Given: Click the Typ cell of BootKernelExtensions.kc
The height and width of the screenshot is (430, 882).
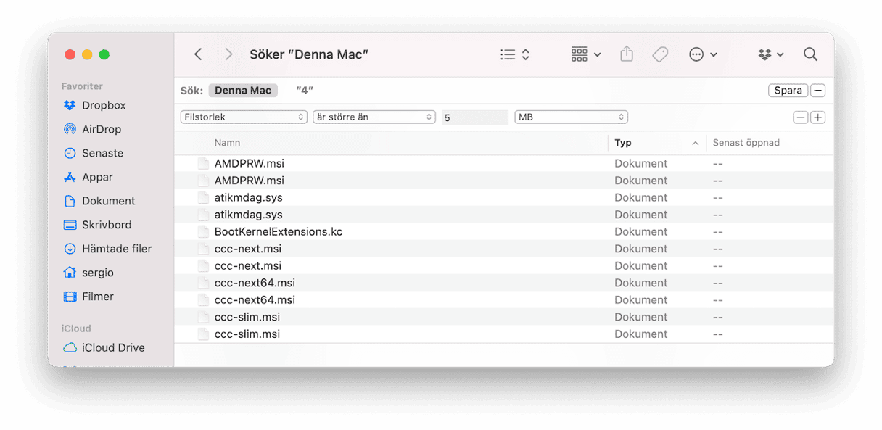Looking at the screenshot, I should (x=640, y=232).
